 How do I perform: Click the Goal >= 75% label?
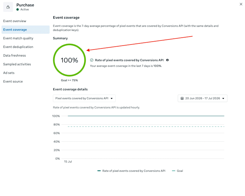click(x=70, y=80)
